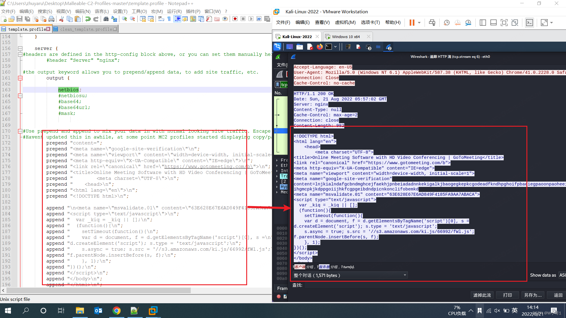Pause the VM with orange pause button
Viewport: 566px width, 318px height.
(412, 23)
